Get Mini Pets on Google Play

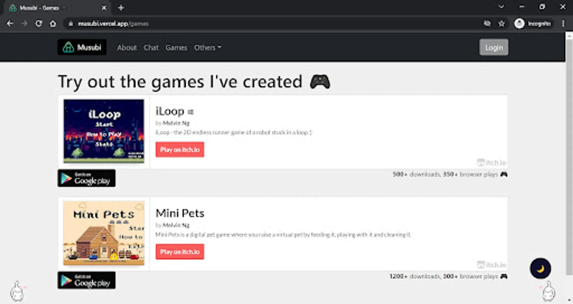[x=87, y=280]
